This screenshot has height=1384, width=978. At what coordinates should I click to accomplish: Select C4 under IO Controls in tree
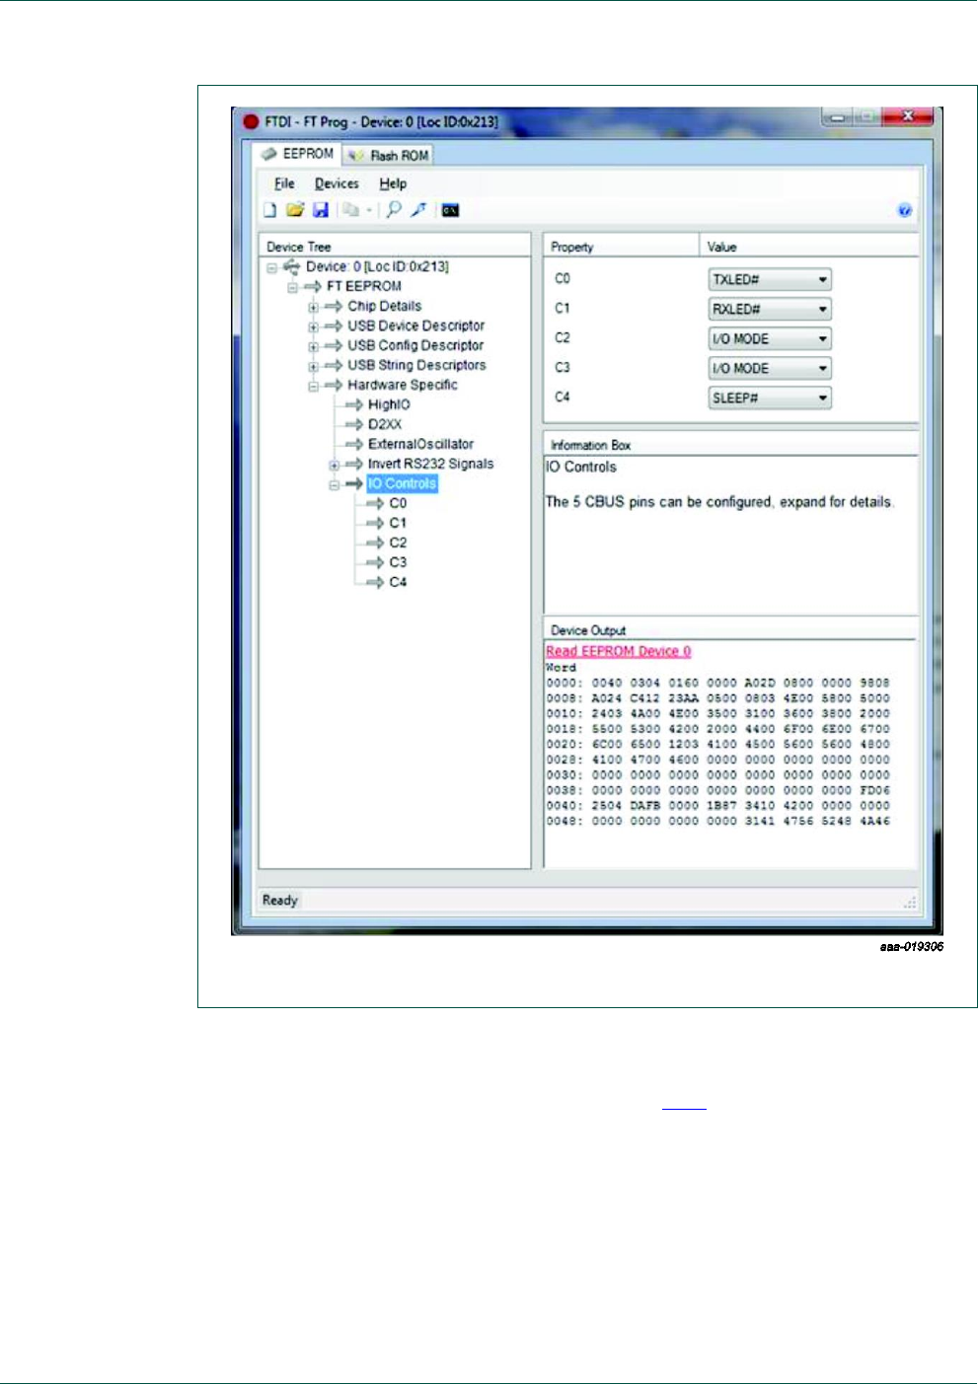[x=398, y=582]
